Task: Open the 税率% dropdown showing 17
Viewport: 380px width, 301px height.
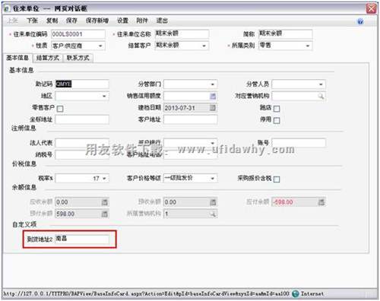Action: click(x=105, y=179)
